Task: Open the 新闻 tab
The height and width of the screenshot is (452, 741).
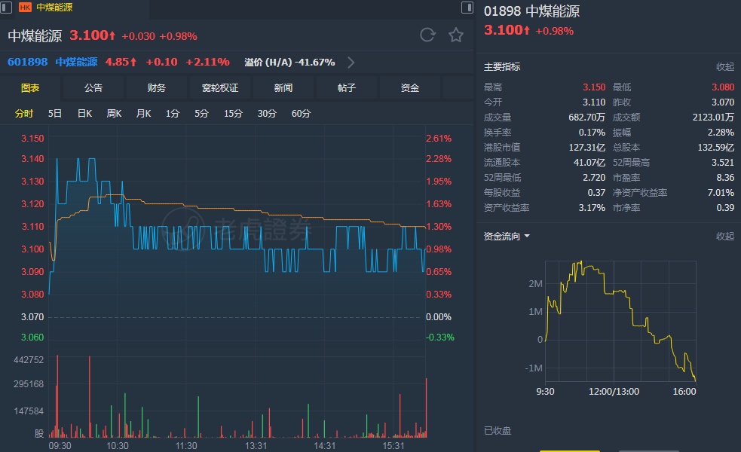Action: pyautogui.click(x=283, y=88)
